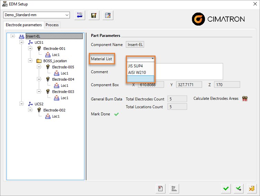Select Loc1 under Electrode-001
The height and width of the screenshot is (196, 260).
pyautogui.click(x=56, y=55)
